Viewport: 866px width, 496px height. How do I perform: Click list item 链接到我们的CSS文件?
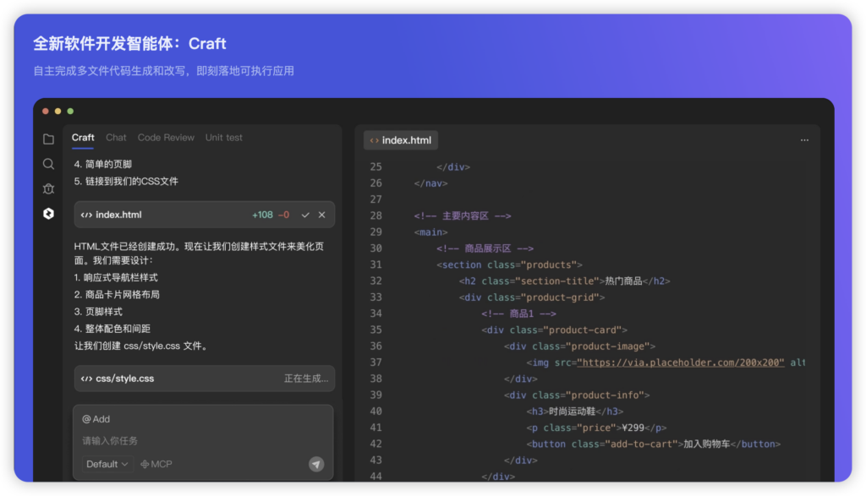coord(127,181)
